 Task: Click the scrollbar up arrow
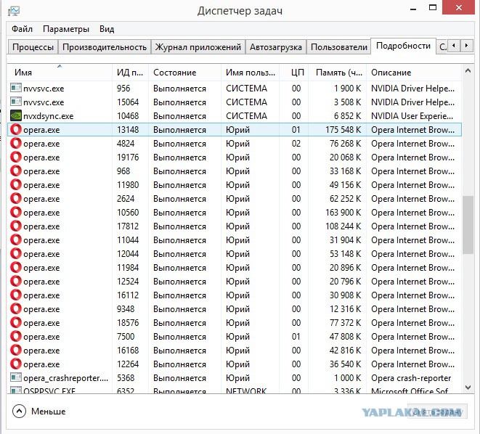[x=468, y=71]
